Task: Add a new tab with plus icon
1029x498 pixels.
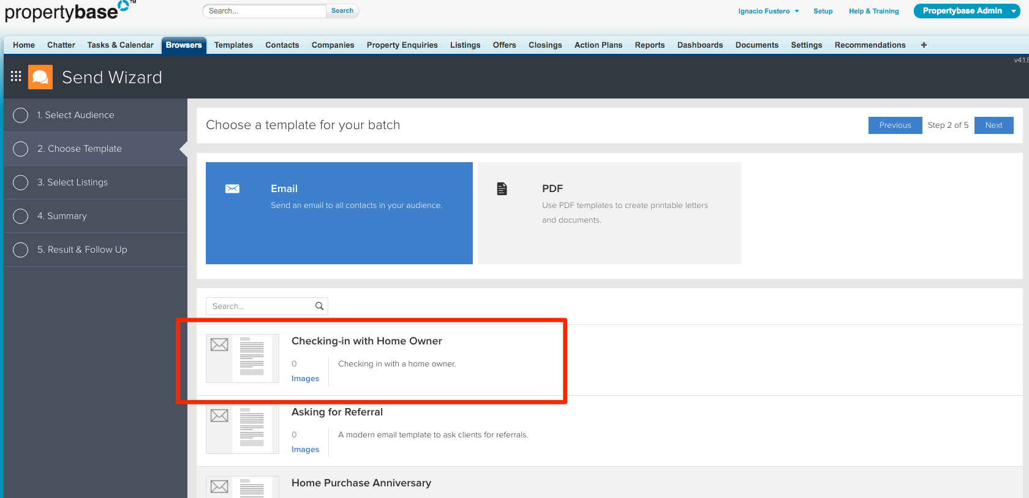Action: click(x=924, y=45)
